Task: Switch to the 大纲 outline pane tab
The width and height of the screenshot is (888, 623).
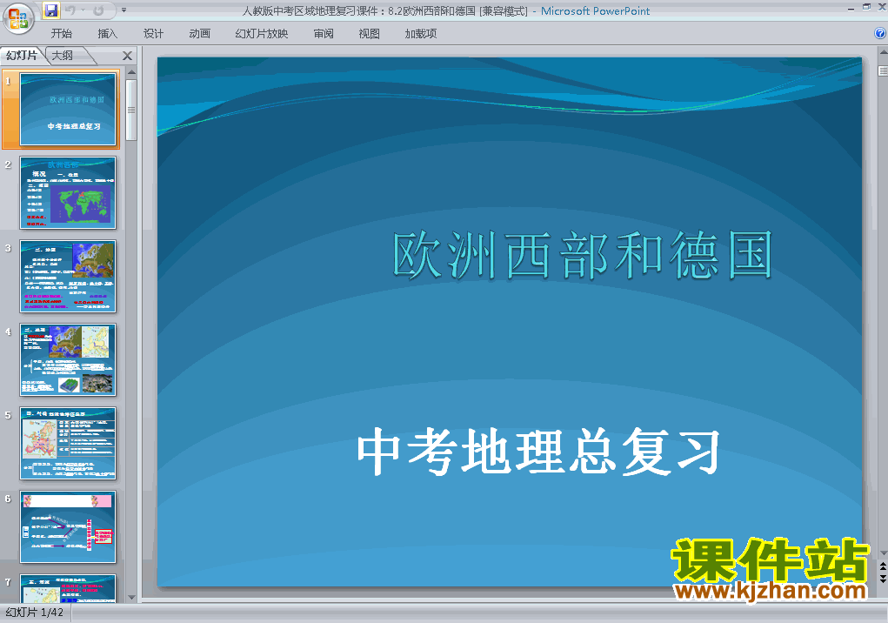Action: (63, 56)
